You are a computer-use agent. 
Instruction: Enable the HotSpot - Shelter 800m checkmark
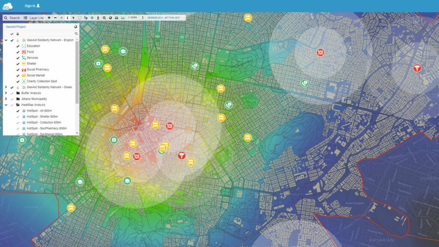tap(18, 116)
